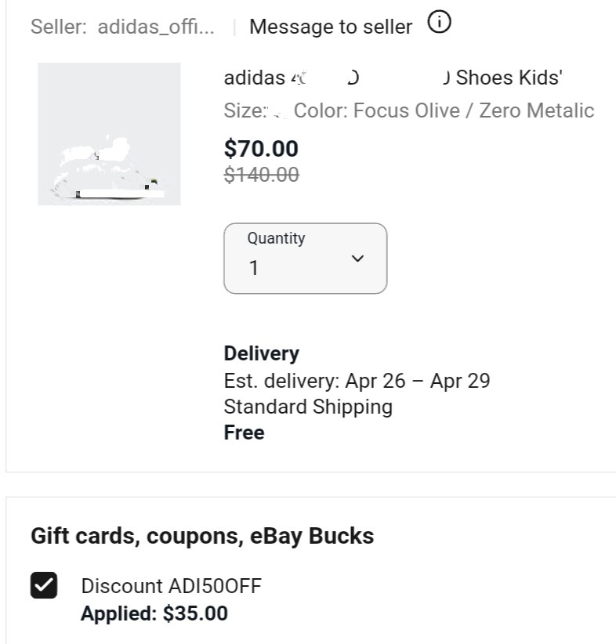The image size is (616, 644).
Task: Open Message to seller link
Action: [331, 27]
